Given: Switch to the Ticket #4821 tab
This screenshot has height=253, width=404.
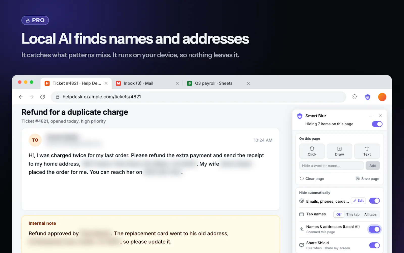Looking at the screenshot, I should (76, 83).
